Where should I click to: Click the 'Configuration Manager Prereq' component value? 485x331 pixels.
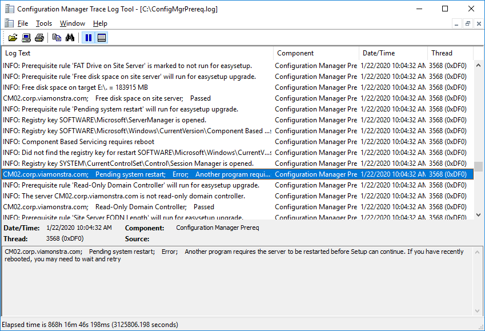(x=218, y=228)
